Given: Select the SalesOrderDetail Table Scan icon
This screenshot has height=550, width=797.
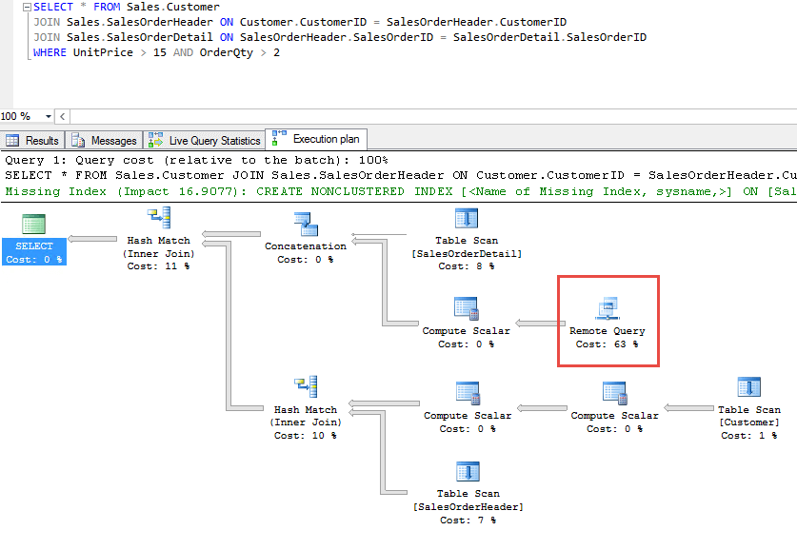Looking at the screenshot, I should (x=466, y=219).
